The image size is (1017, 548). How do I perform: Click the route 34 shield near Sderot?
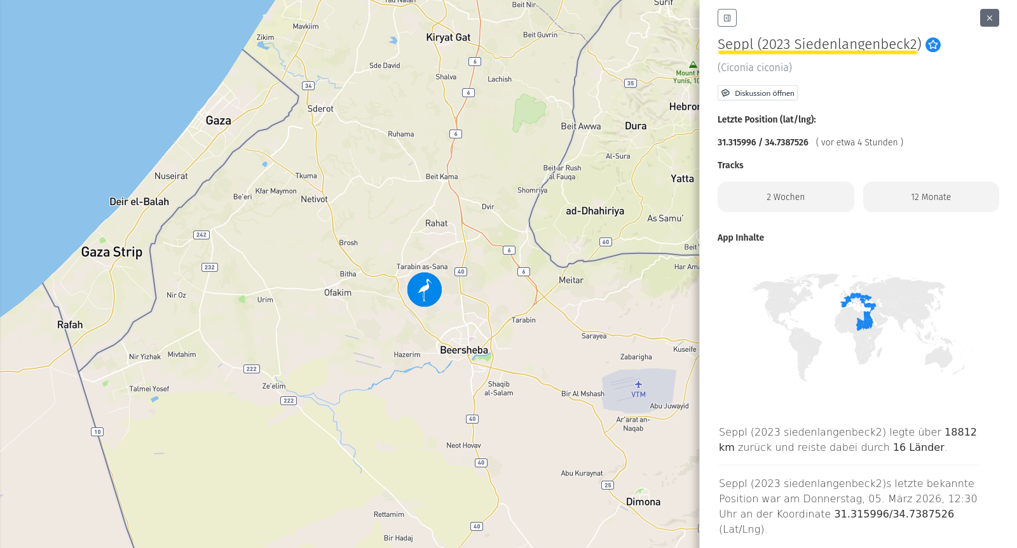point(308,86)
